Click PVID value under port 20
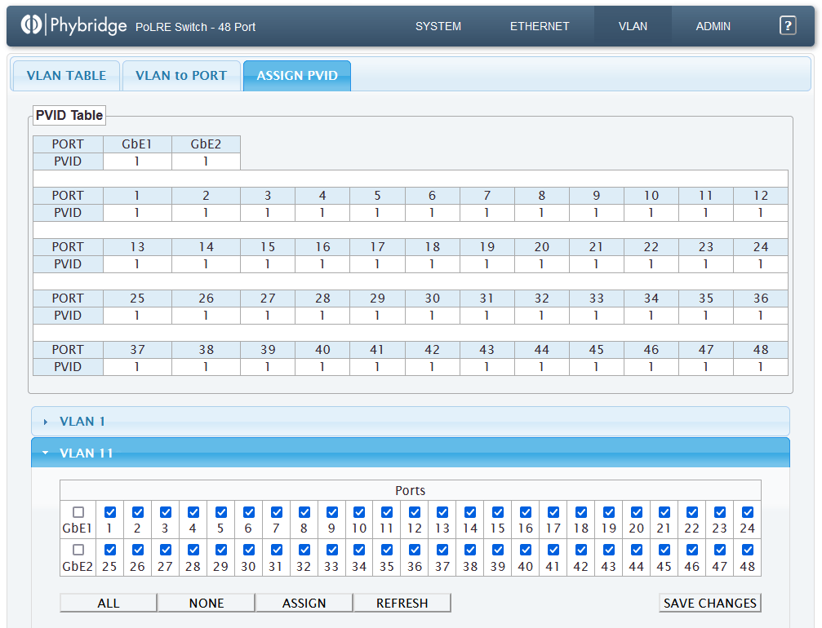The width and height of the screenshot is (822, 628). click(x=541, y=264)
